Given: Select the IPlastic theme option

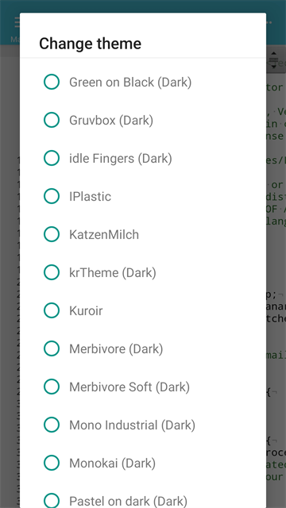Looking at the screenshot, I should pyautogui.click(x=143, y=196).
